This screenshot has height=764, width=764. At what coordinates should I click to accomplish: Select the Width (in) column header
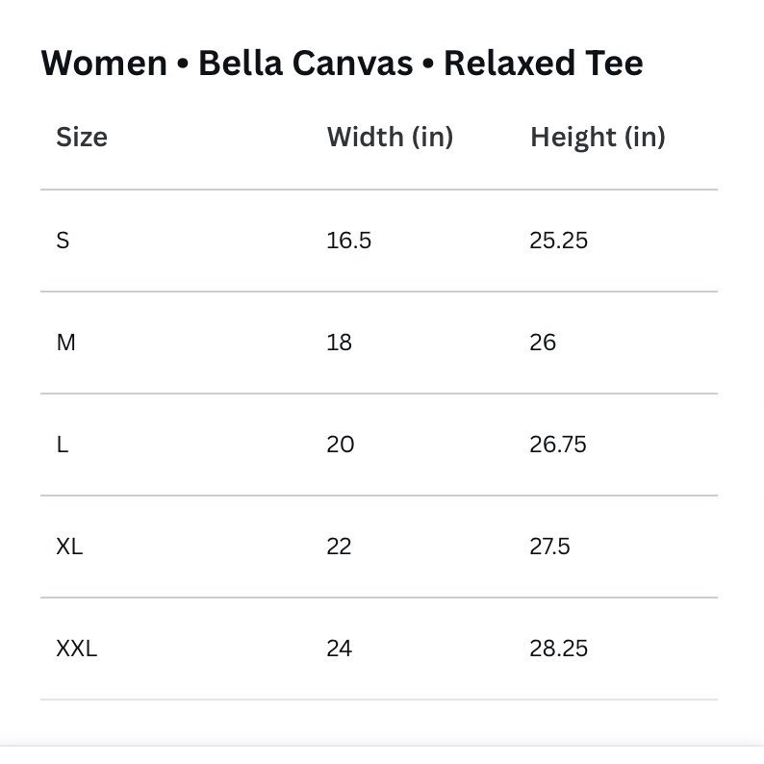(x=391, y=137)
